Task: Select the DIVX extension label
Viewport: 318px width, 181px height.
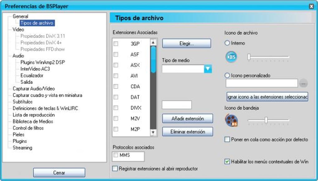Action: [136, 108]
